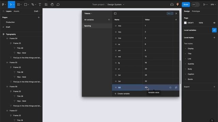Open the Resources tool
The width and height of the screenshot is (218, 122).
(46, 4)
